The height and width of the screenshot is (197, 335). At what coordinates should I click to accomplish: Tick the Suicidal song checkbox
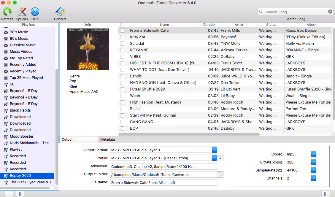(122, 44)
